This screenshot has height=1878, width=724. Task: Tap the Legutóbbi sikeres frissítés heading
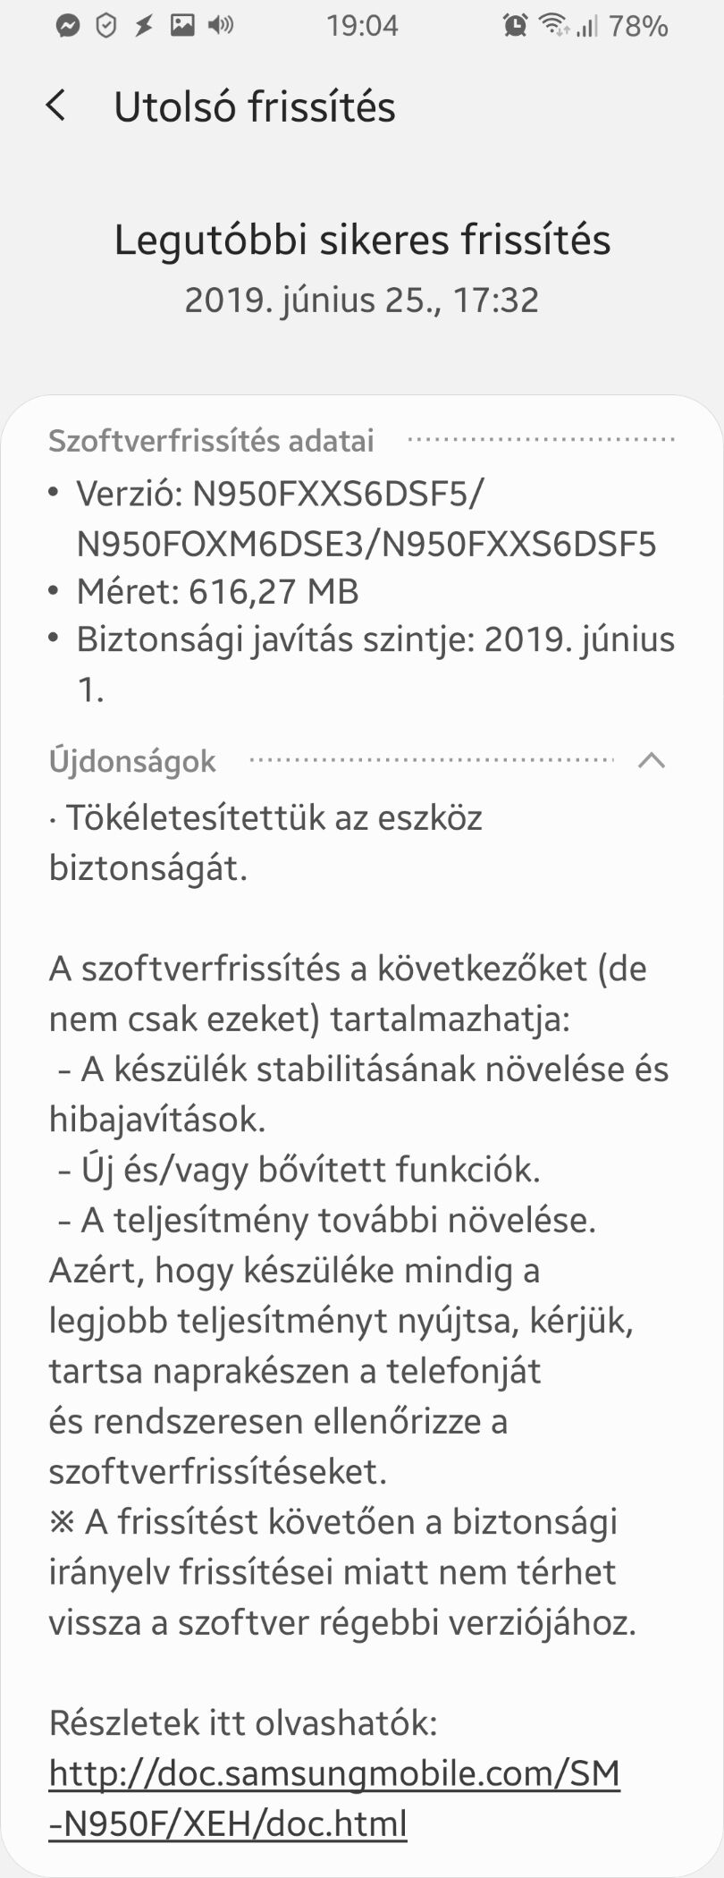(x=362, y=241)
